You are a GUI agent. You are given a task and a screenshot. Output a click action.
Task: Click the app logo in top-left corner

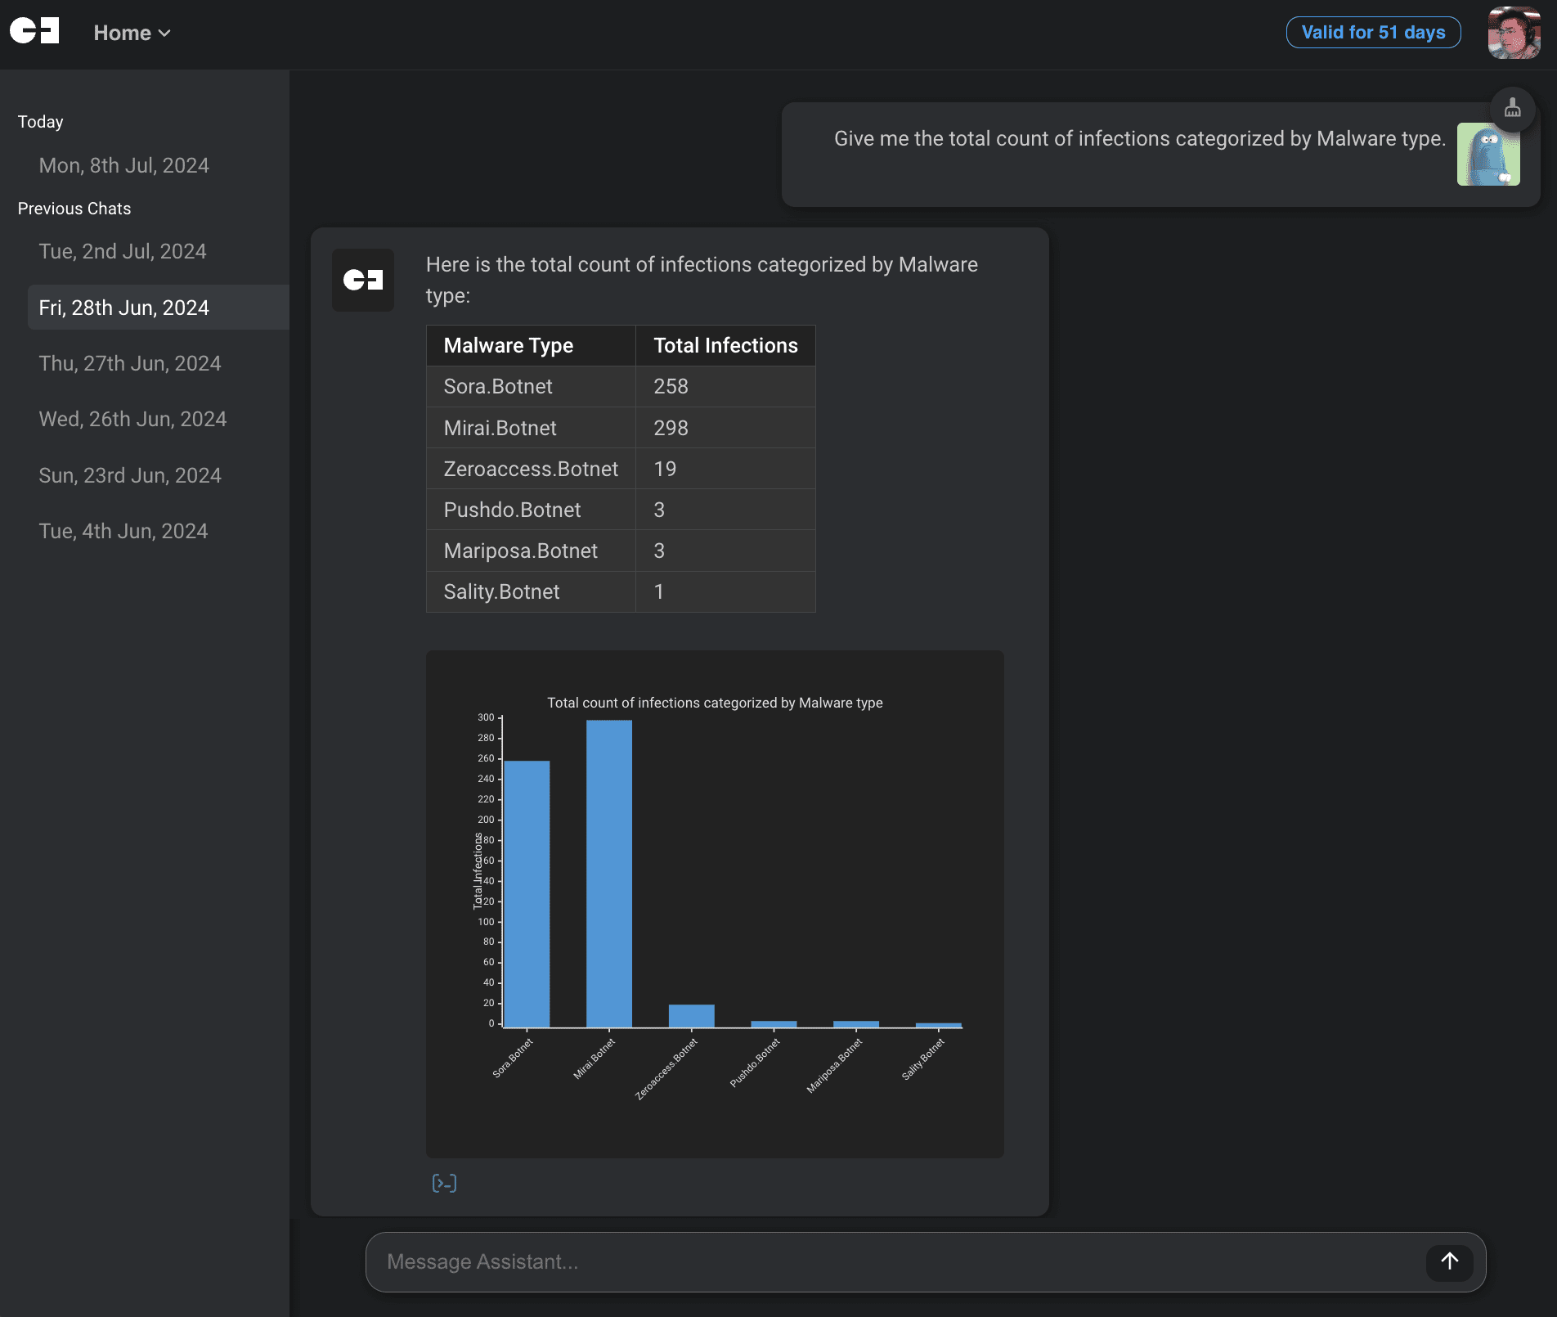click(x=34, y=31)
